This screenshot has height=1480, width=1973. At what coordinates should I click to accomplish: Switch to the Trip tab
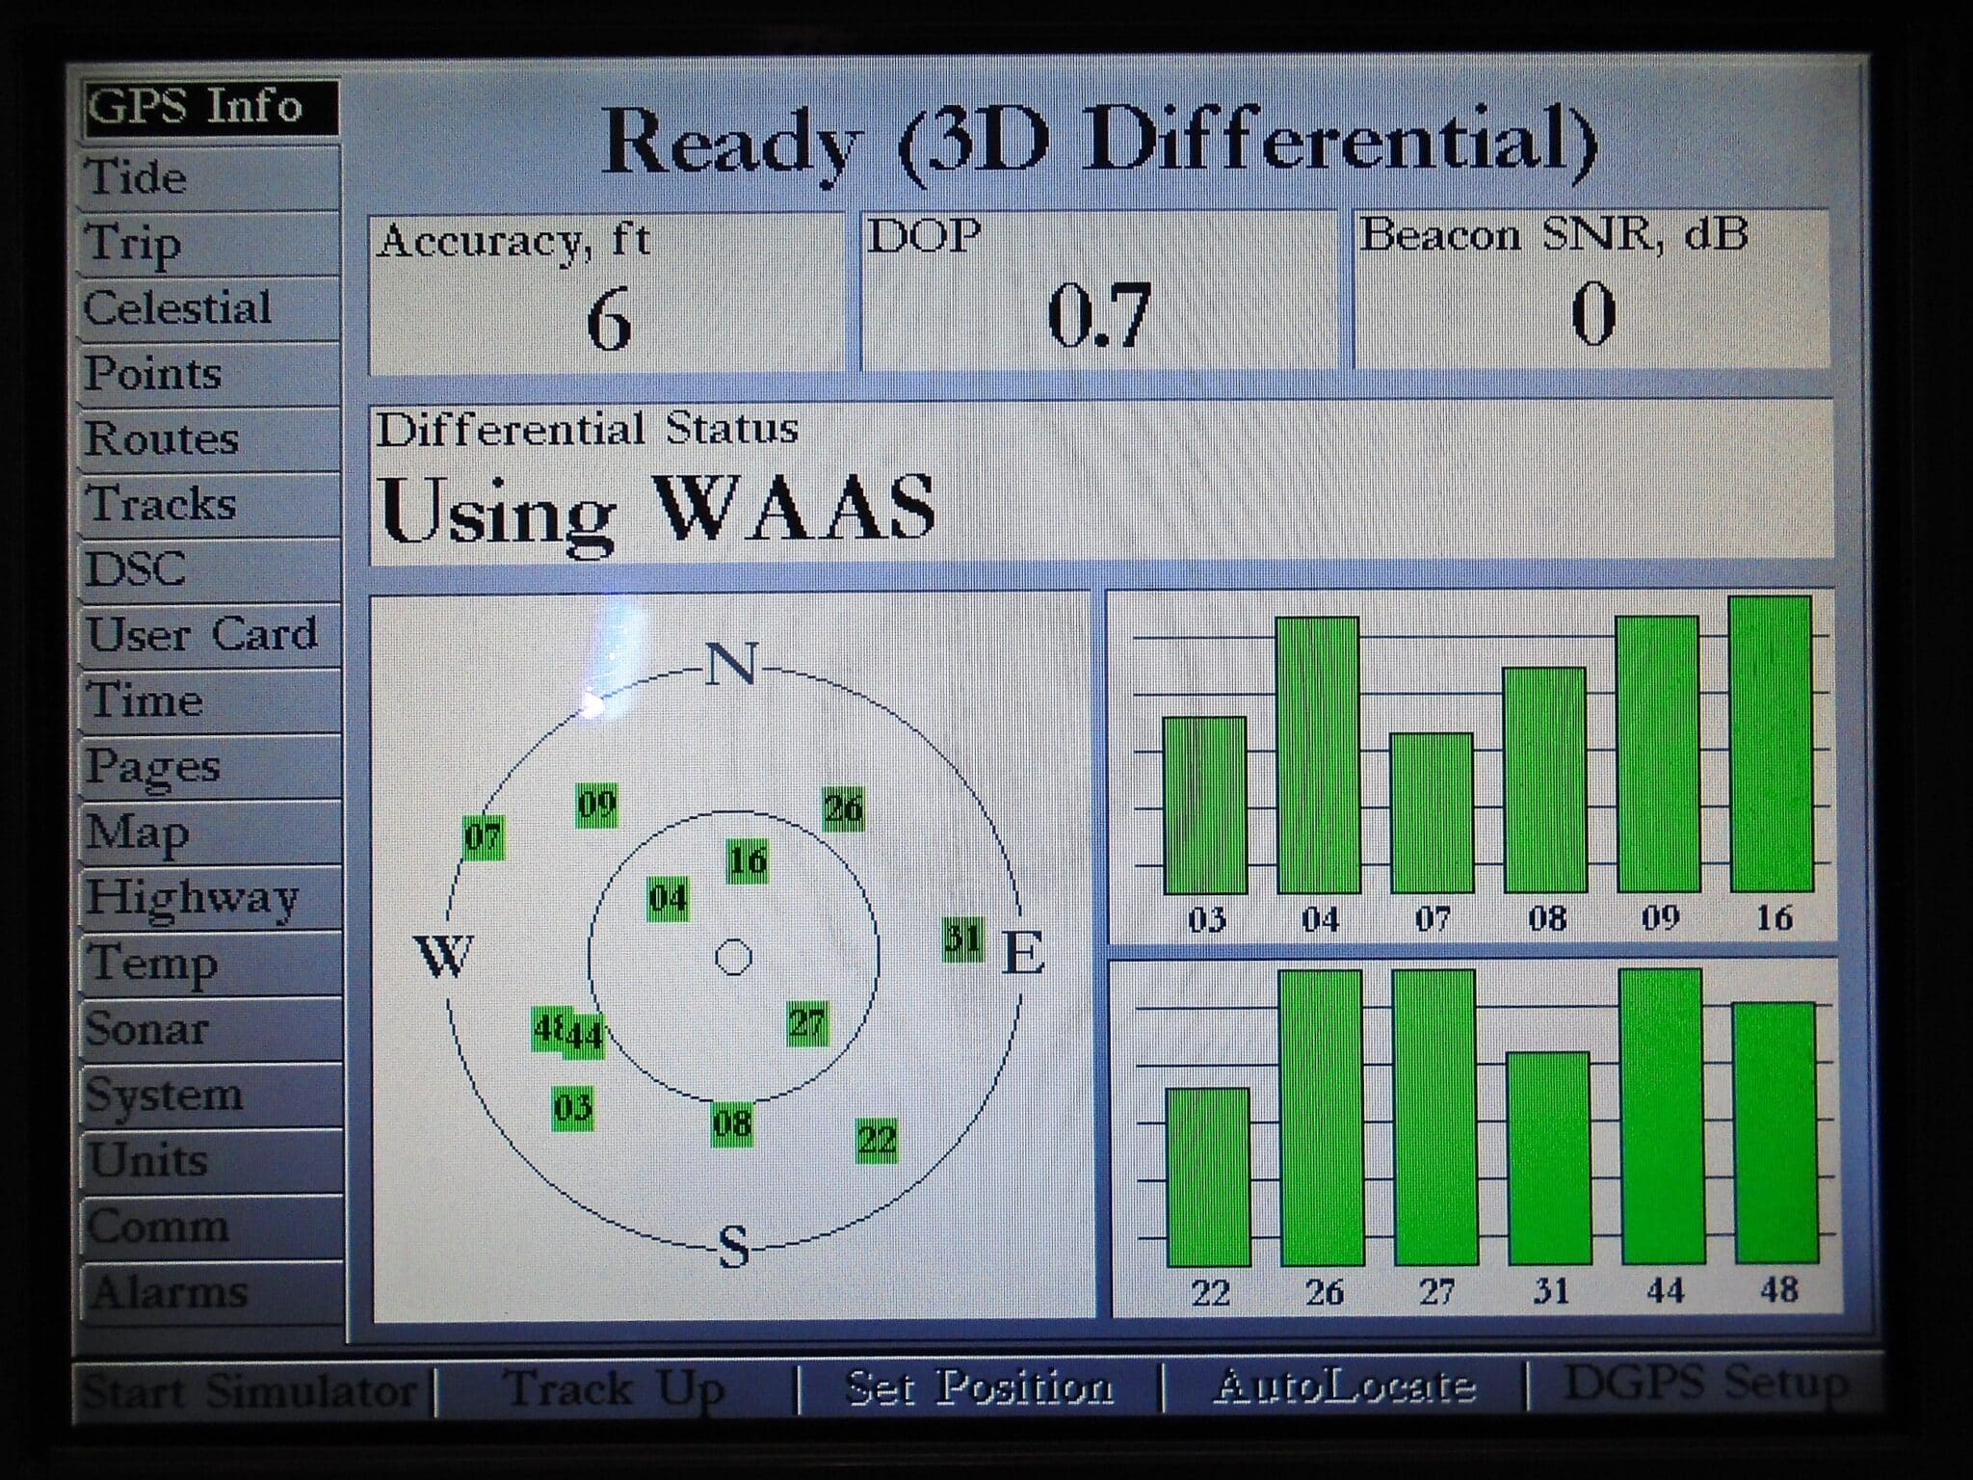[210, 244]
